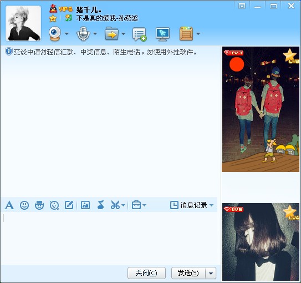This screenshot has width=301, height=283.
Task: Click the VIP6 membership badge
Action: pos(65,9)
